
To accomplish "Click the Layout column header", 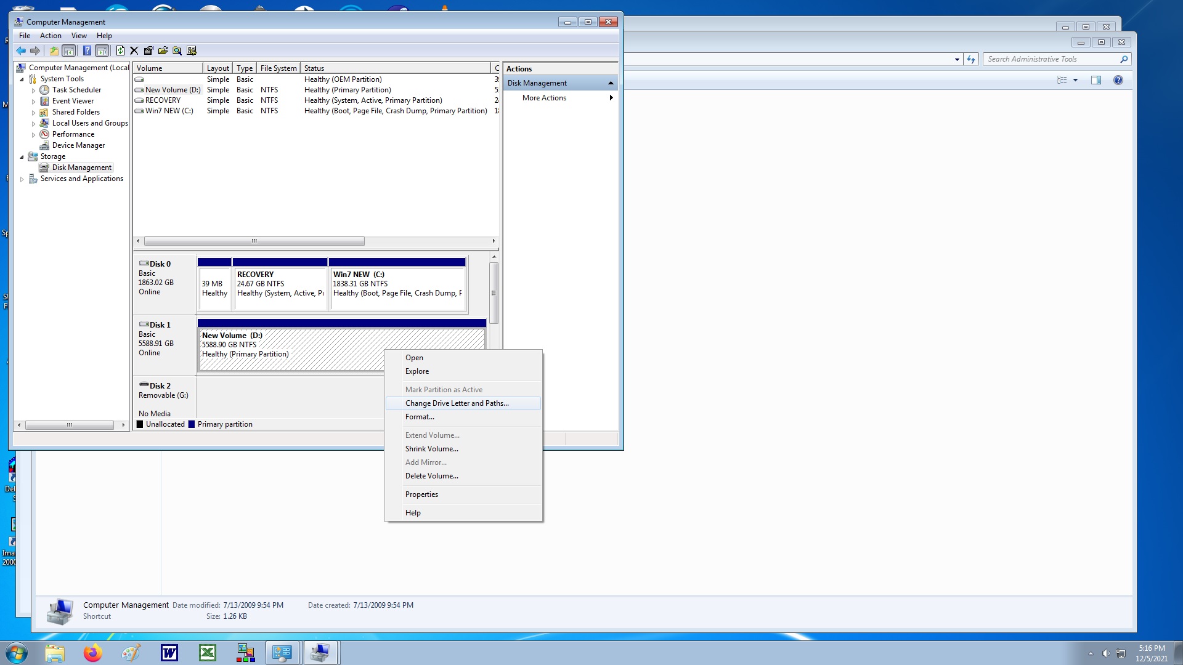I will (x=218, y=68).
